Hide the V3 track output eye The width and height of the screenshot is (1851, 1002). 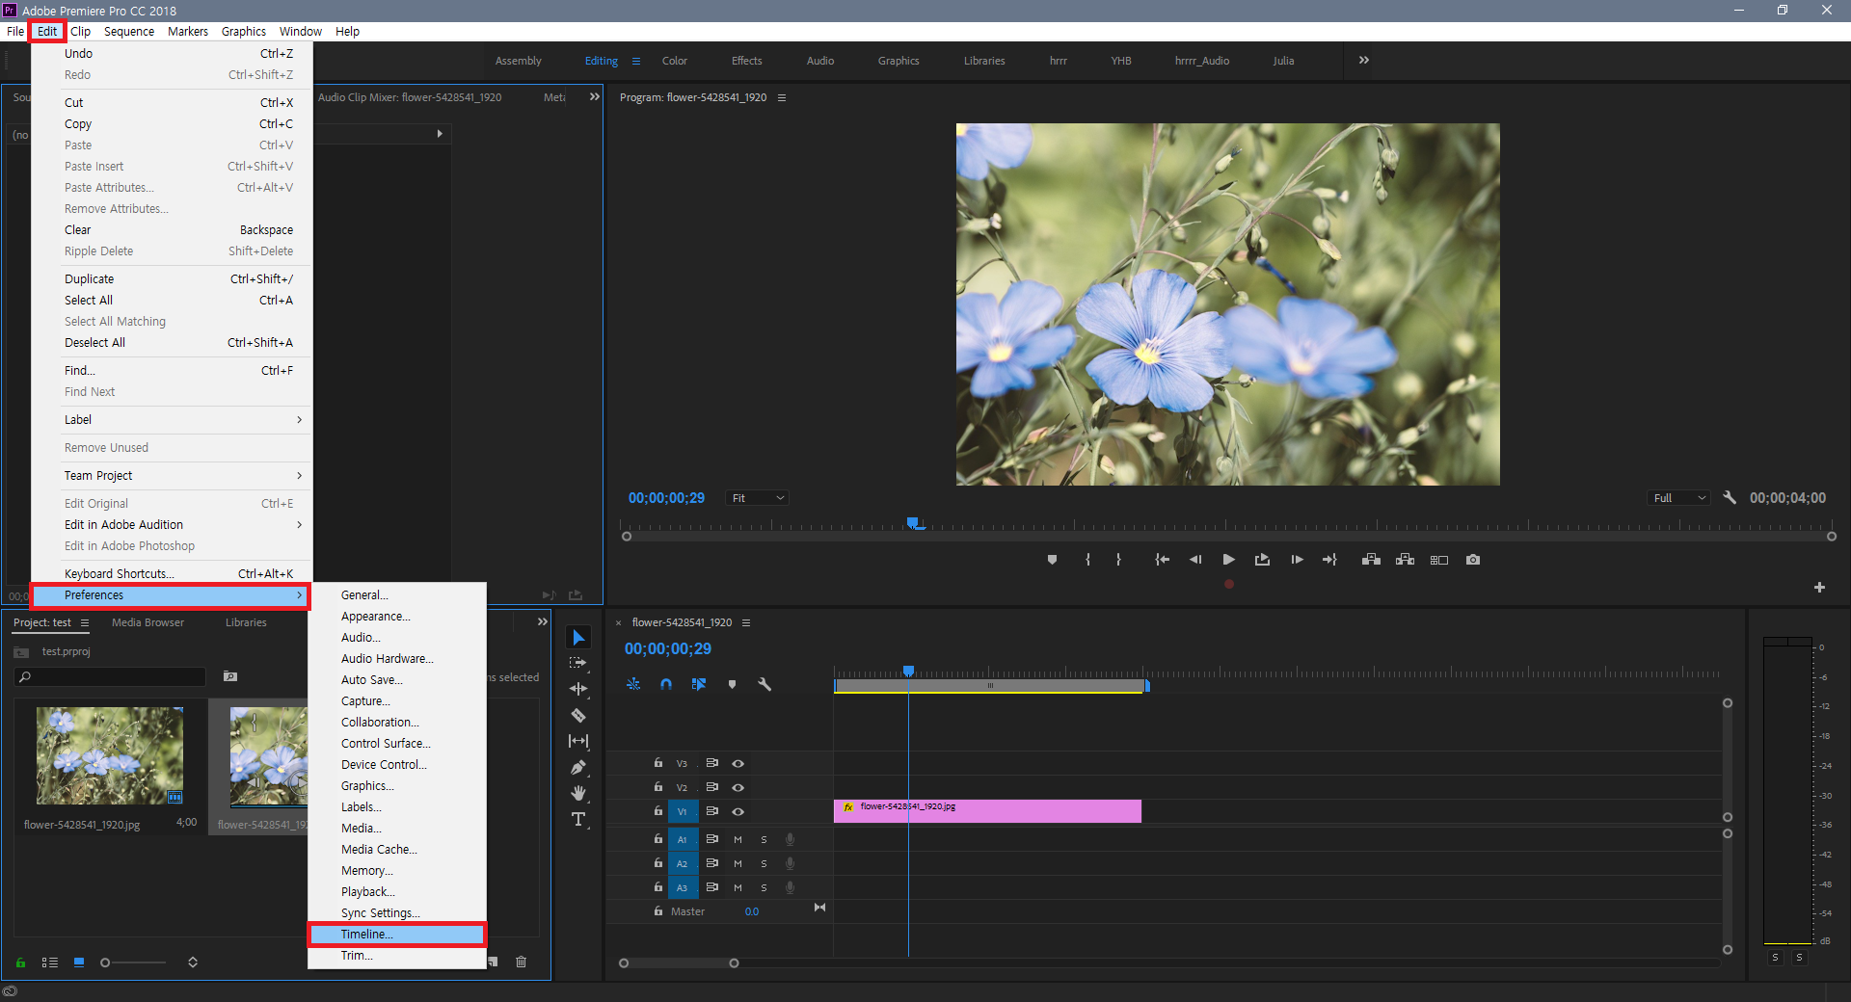point(738,763)
